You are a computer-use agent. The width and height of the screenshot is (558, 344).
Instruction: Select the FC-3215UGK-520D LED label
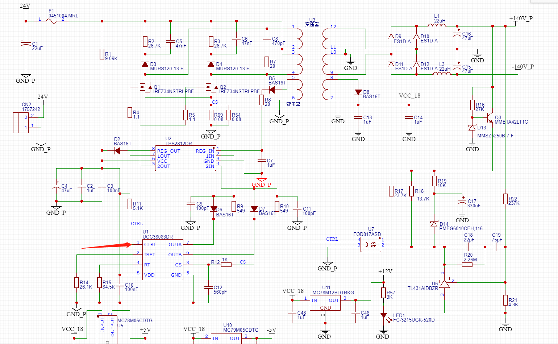pos(414,320)
